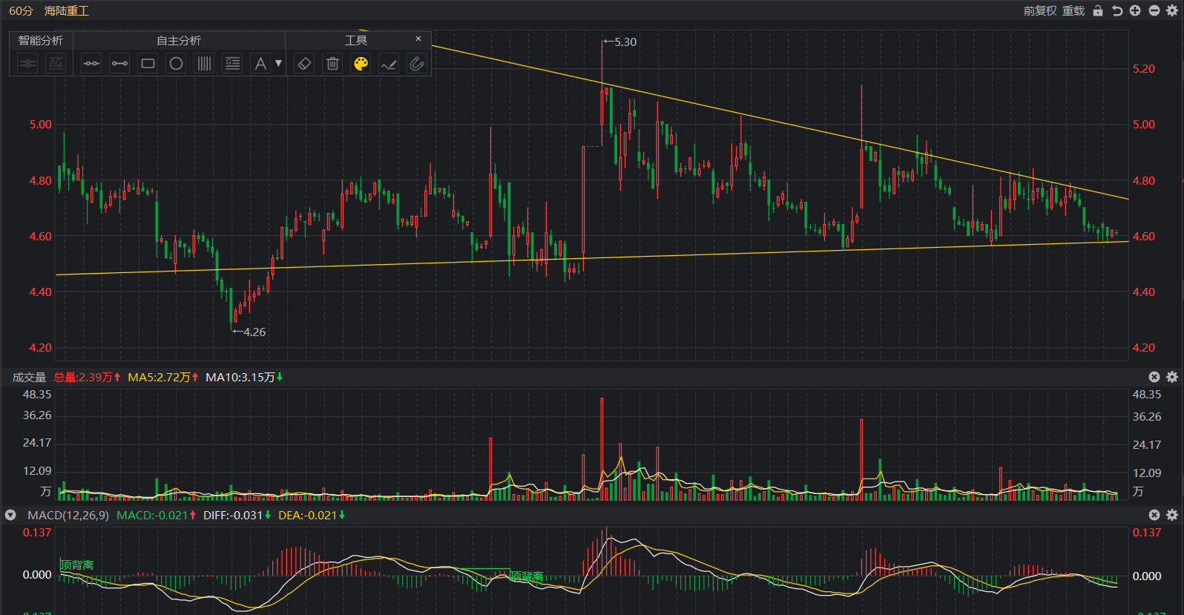The height and width of the screenshot is (615, 1184).
Task: Zoom in with the plus icon
Action: tap(1135, 10)
